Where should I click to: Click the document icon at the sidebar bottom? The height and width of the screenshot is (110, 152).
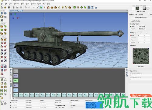2,104
